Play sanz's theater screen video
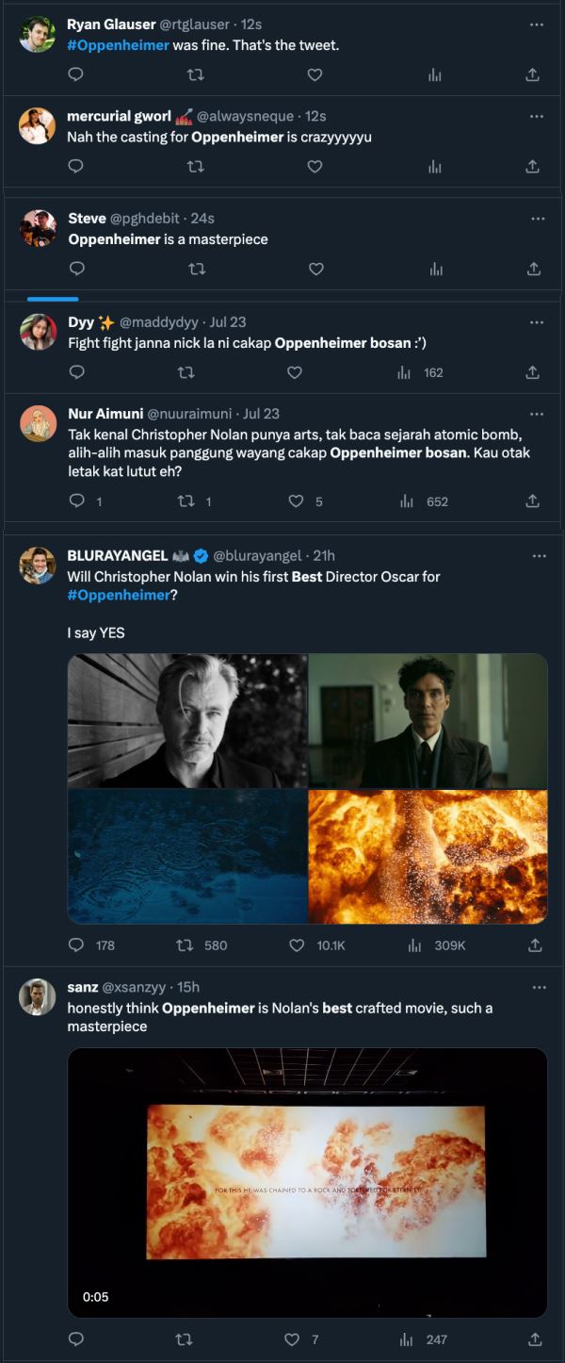This screenshot has width=565, height=1363. point(307,1182)
